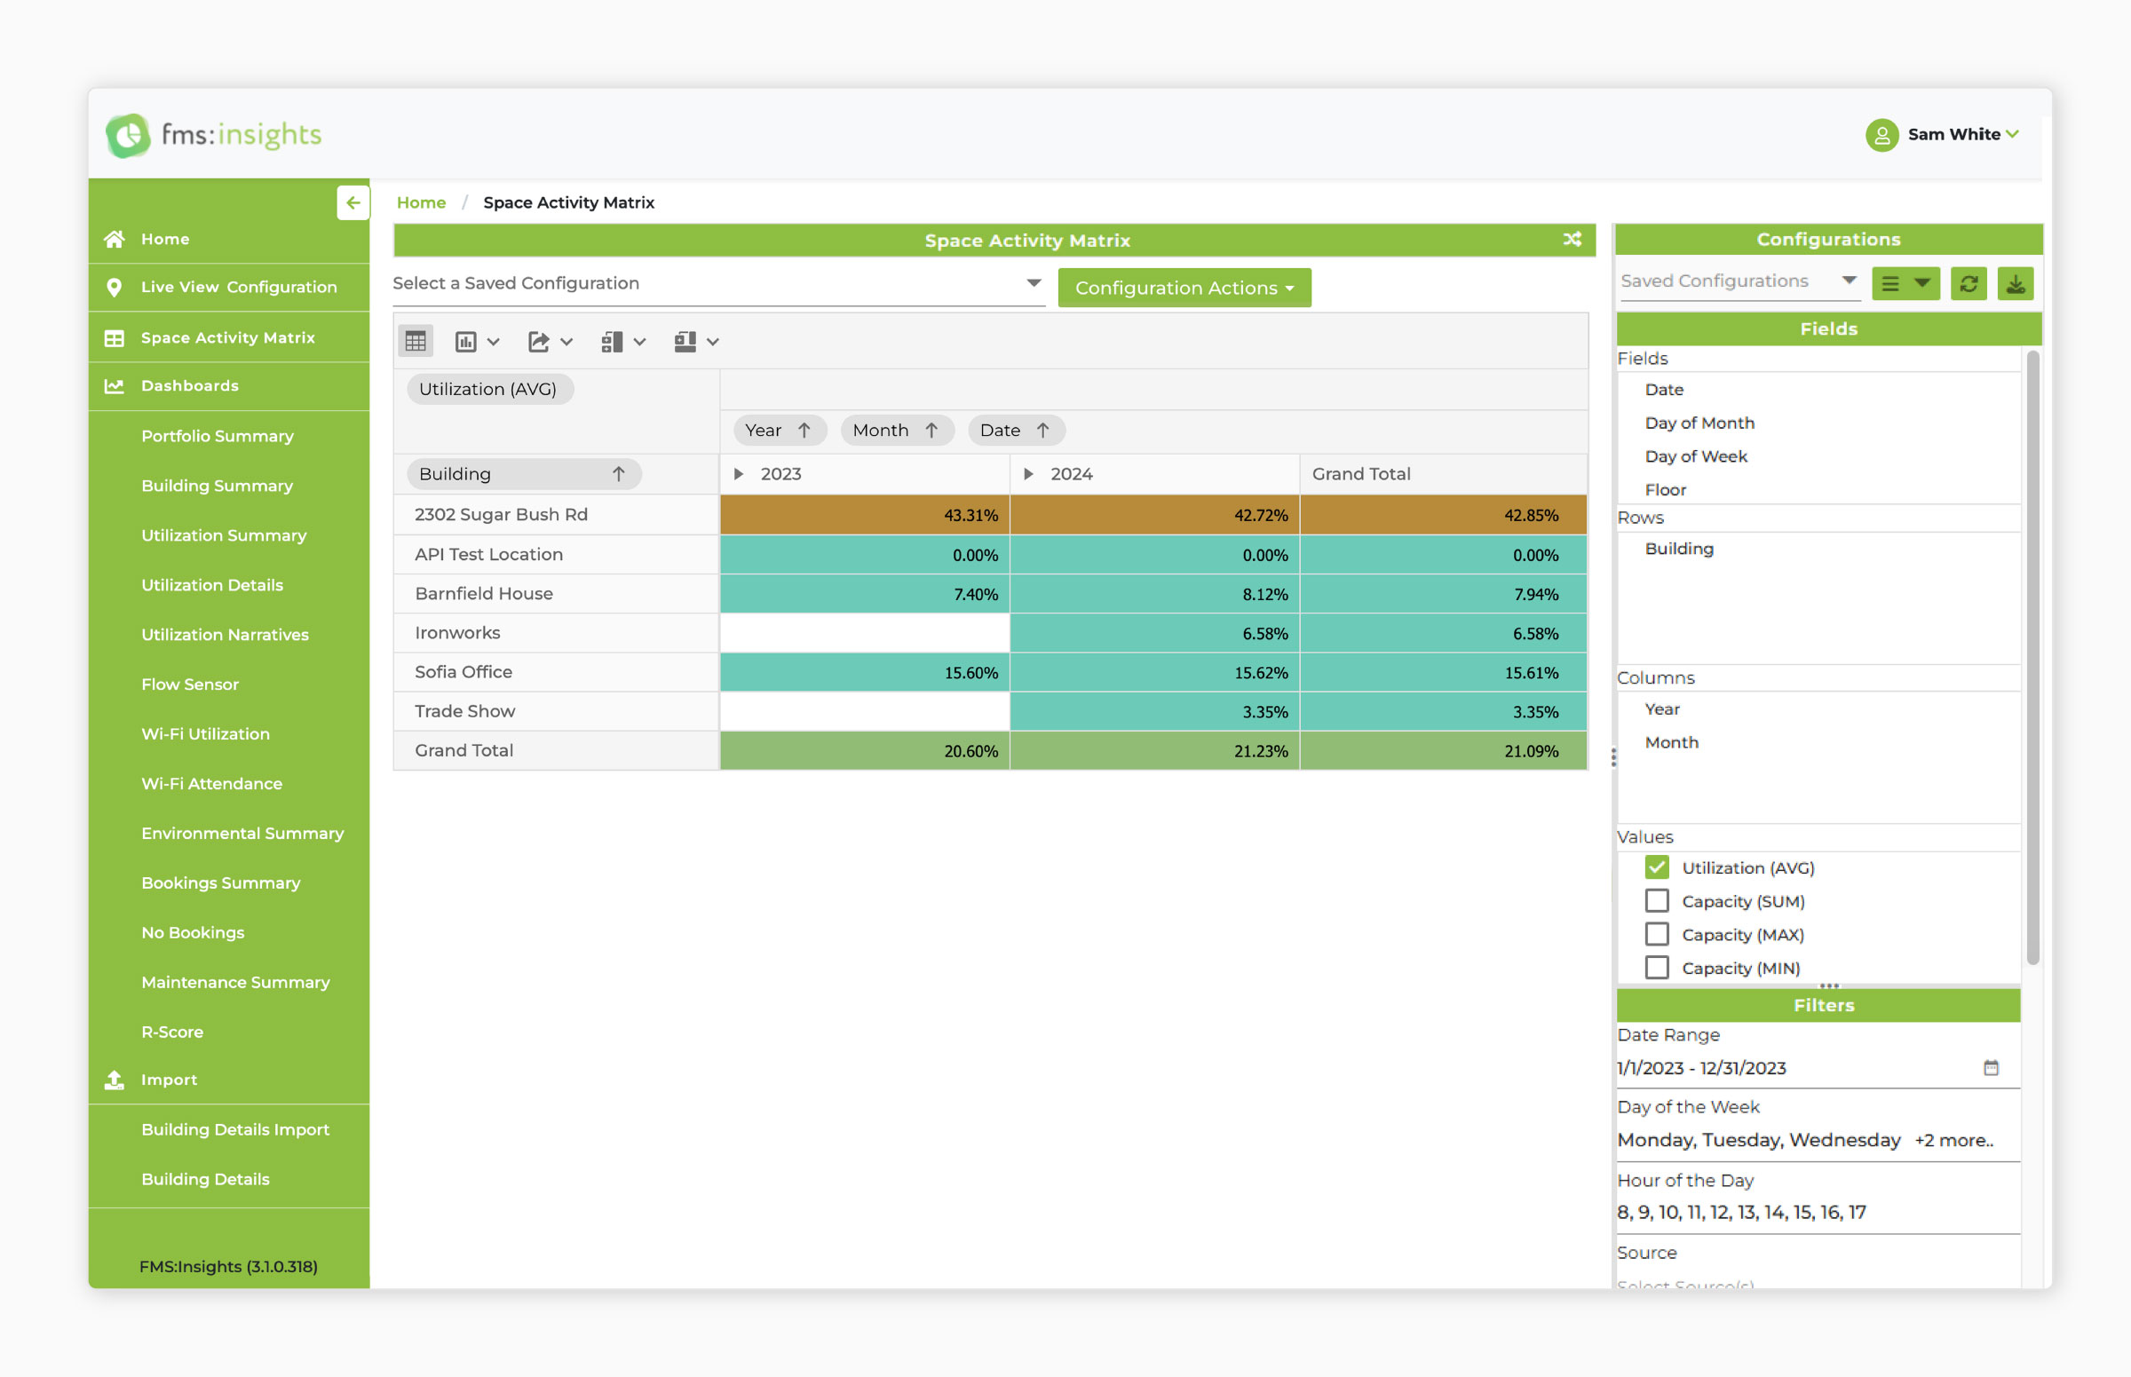The width and height of the screenshot is (2131, 1377).
Task: Open Environmental Summary page
Action: pos(242,834)
